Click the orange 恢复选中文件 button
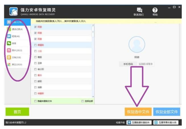Image resolution: width=186 pixels, height=129 pixels. click(x=138, y=112)
